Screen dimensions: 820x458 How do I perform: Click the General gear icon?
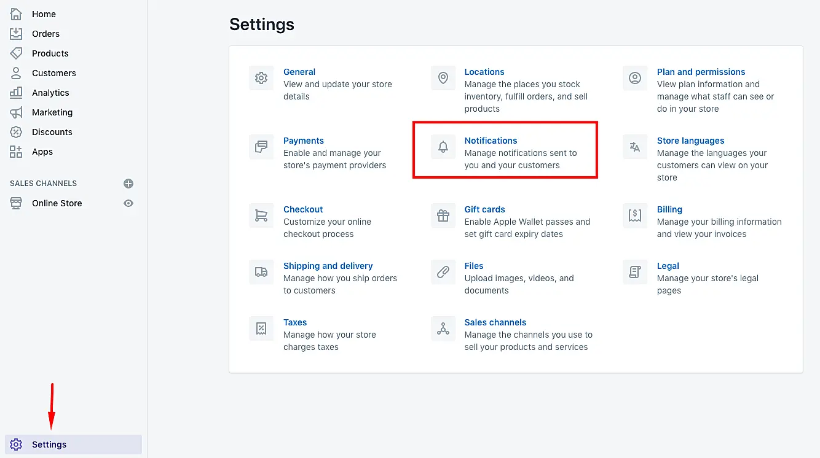click(261, 79)
